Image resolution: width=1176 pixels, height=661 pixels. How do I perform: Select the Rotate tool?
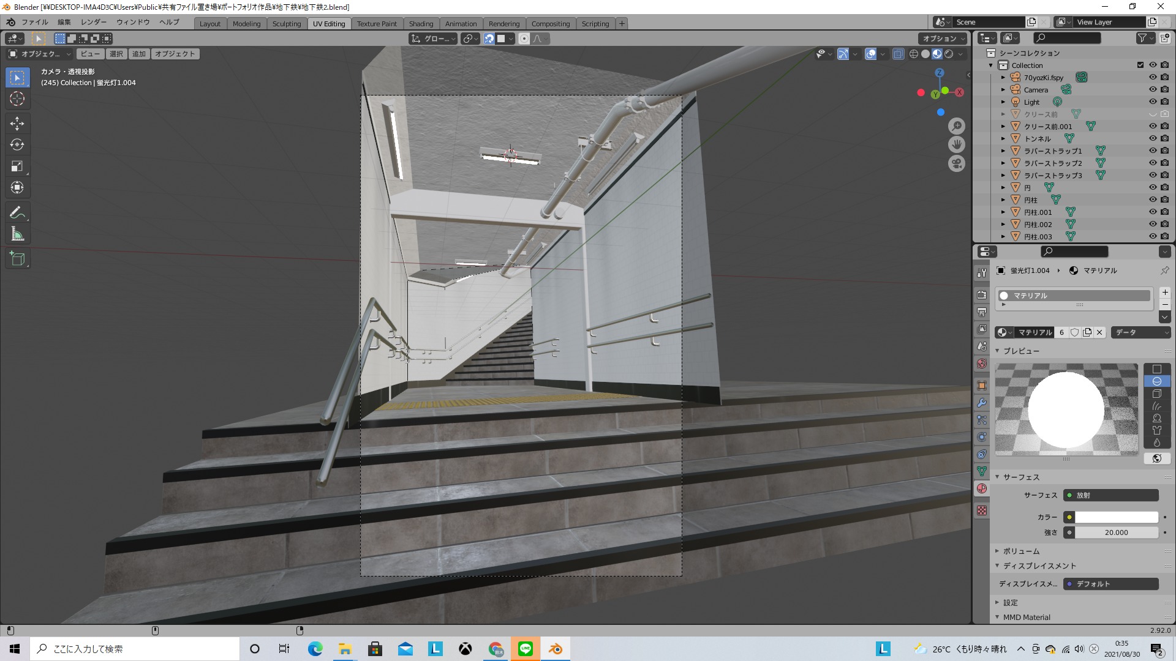point(17,145)
